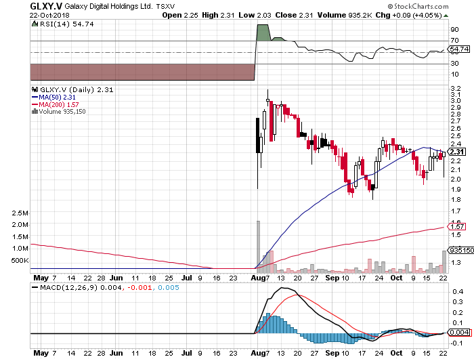Click the May month label under the price chart
The image size is (474, 359).
tap(41, 278)
